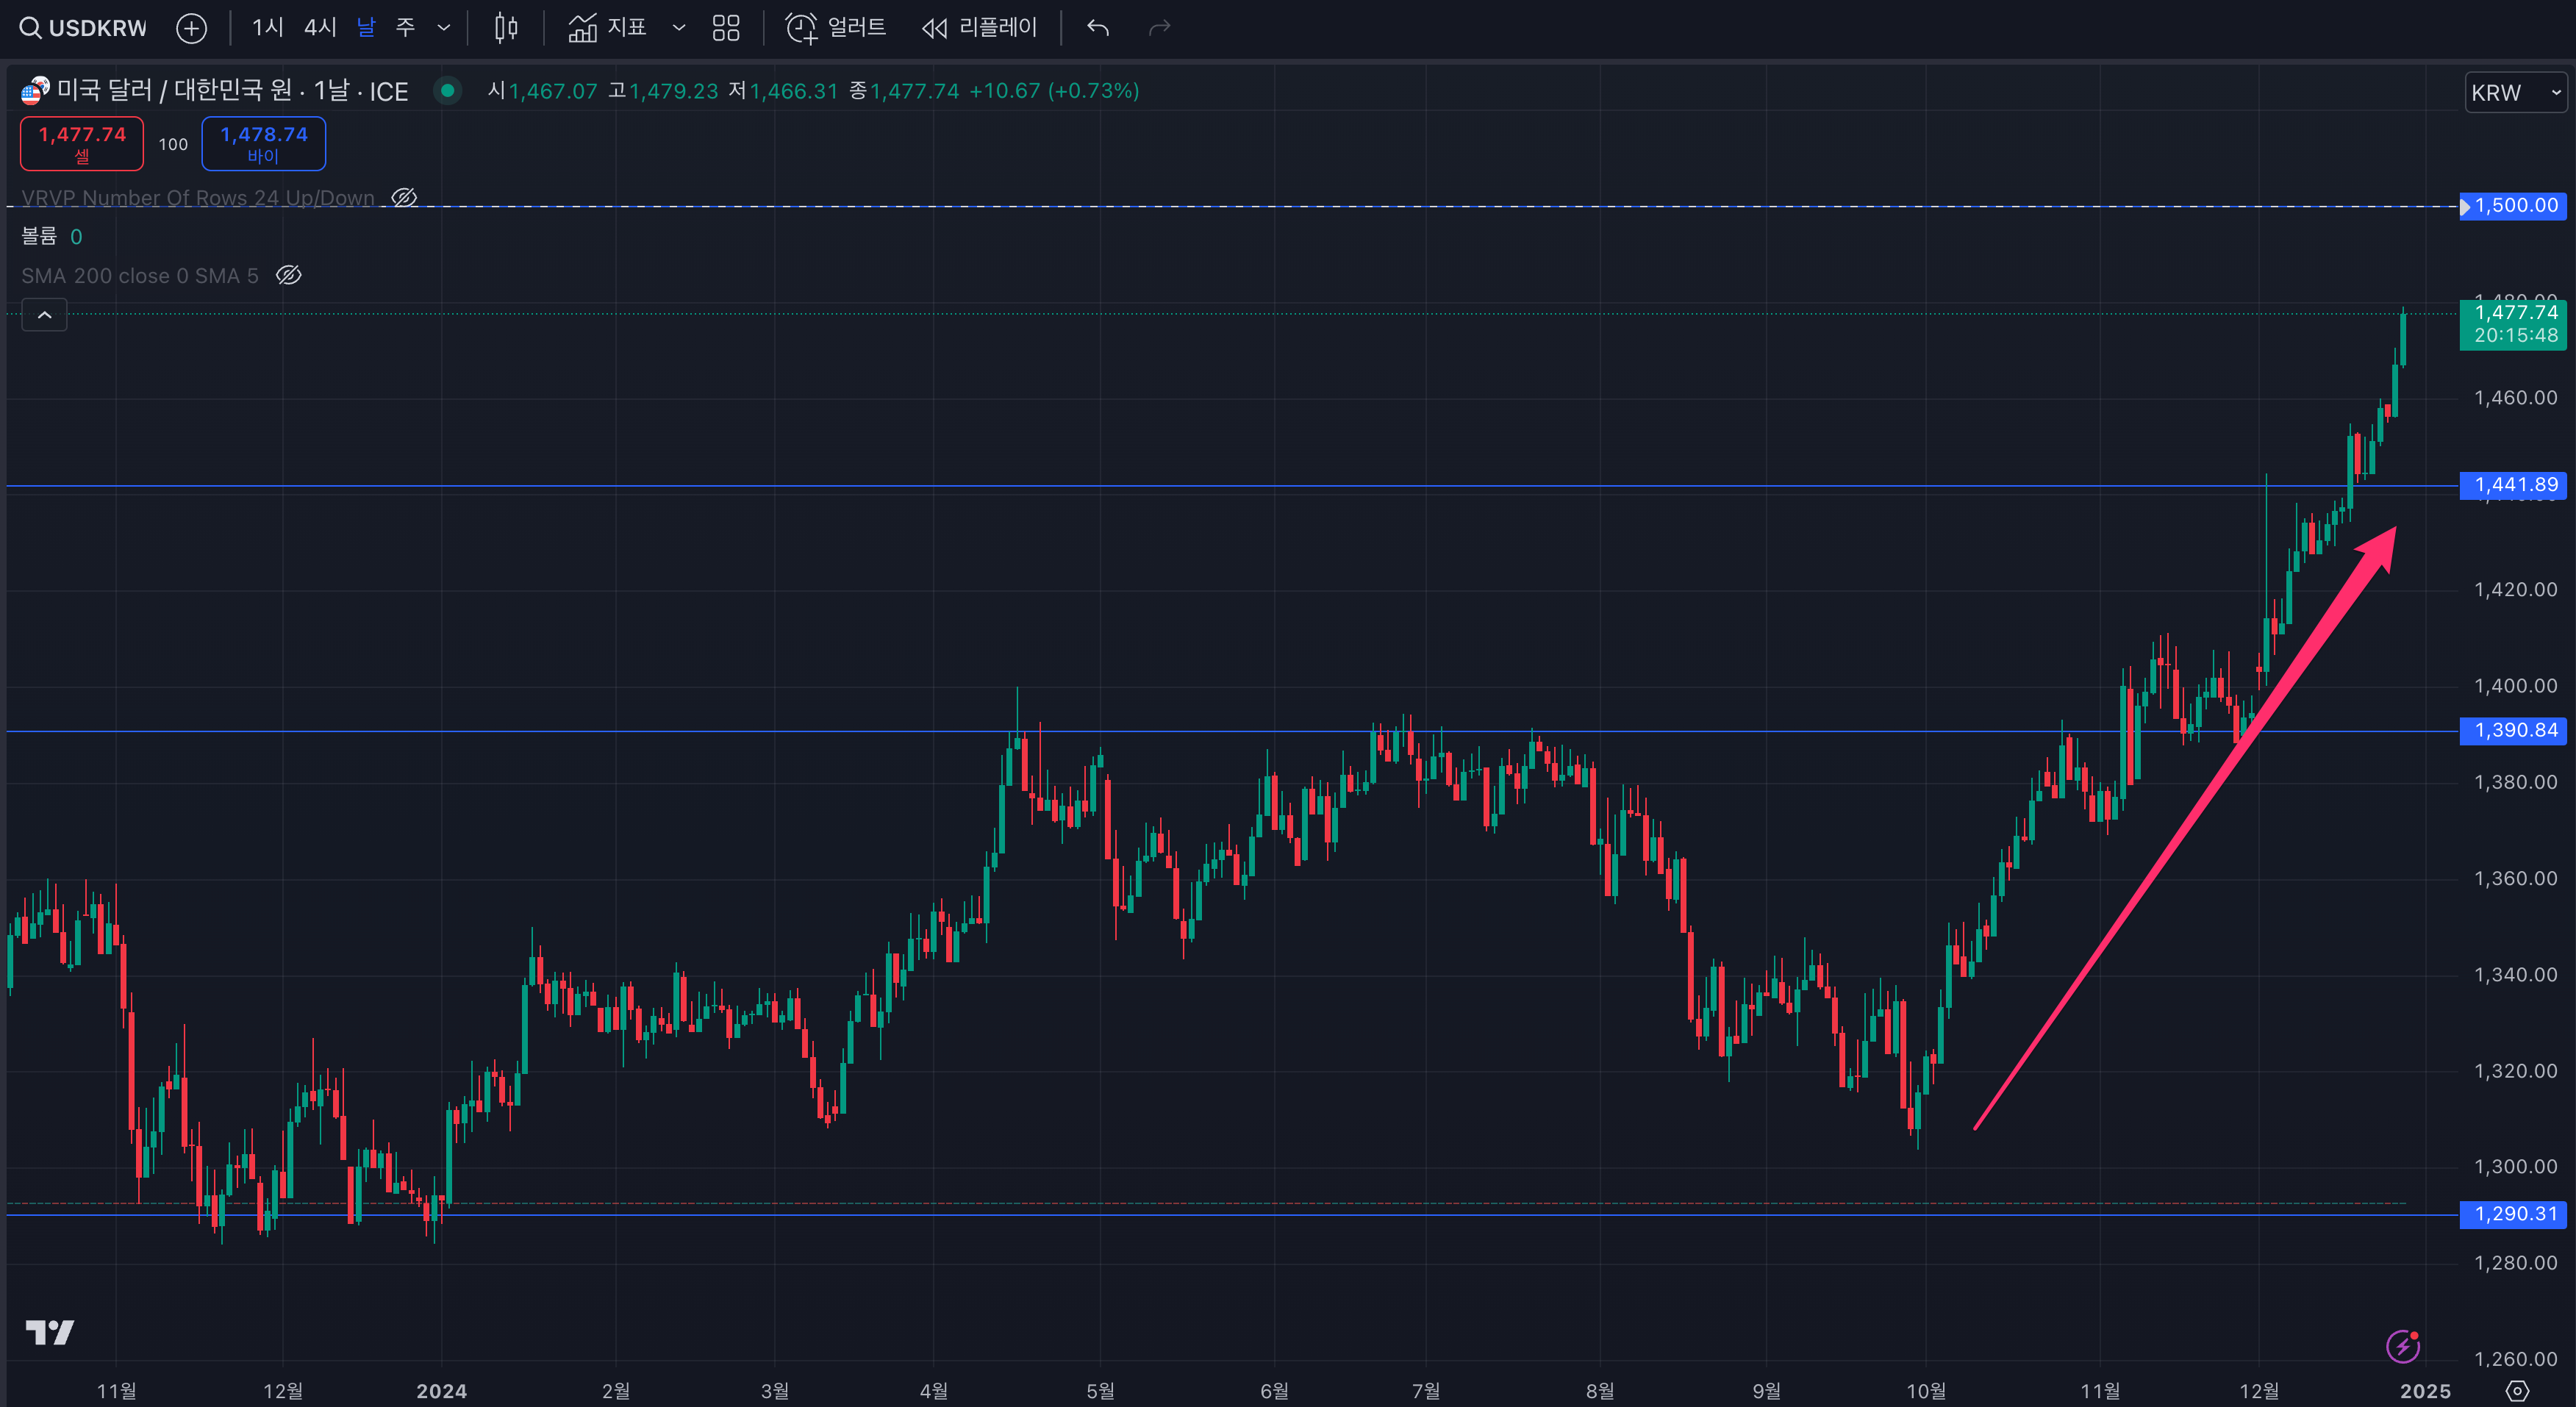The height and width of the screenshot is (1407, 2576).
Task: Start bar replay (리플레이)
Action: 979,28
